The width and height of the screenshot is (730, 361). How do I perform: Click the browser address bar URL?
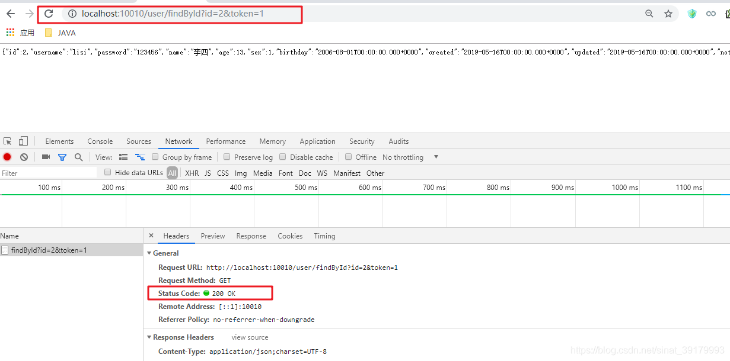click(x=173, y=14)
